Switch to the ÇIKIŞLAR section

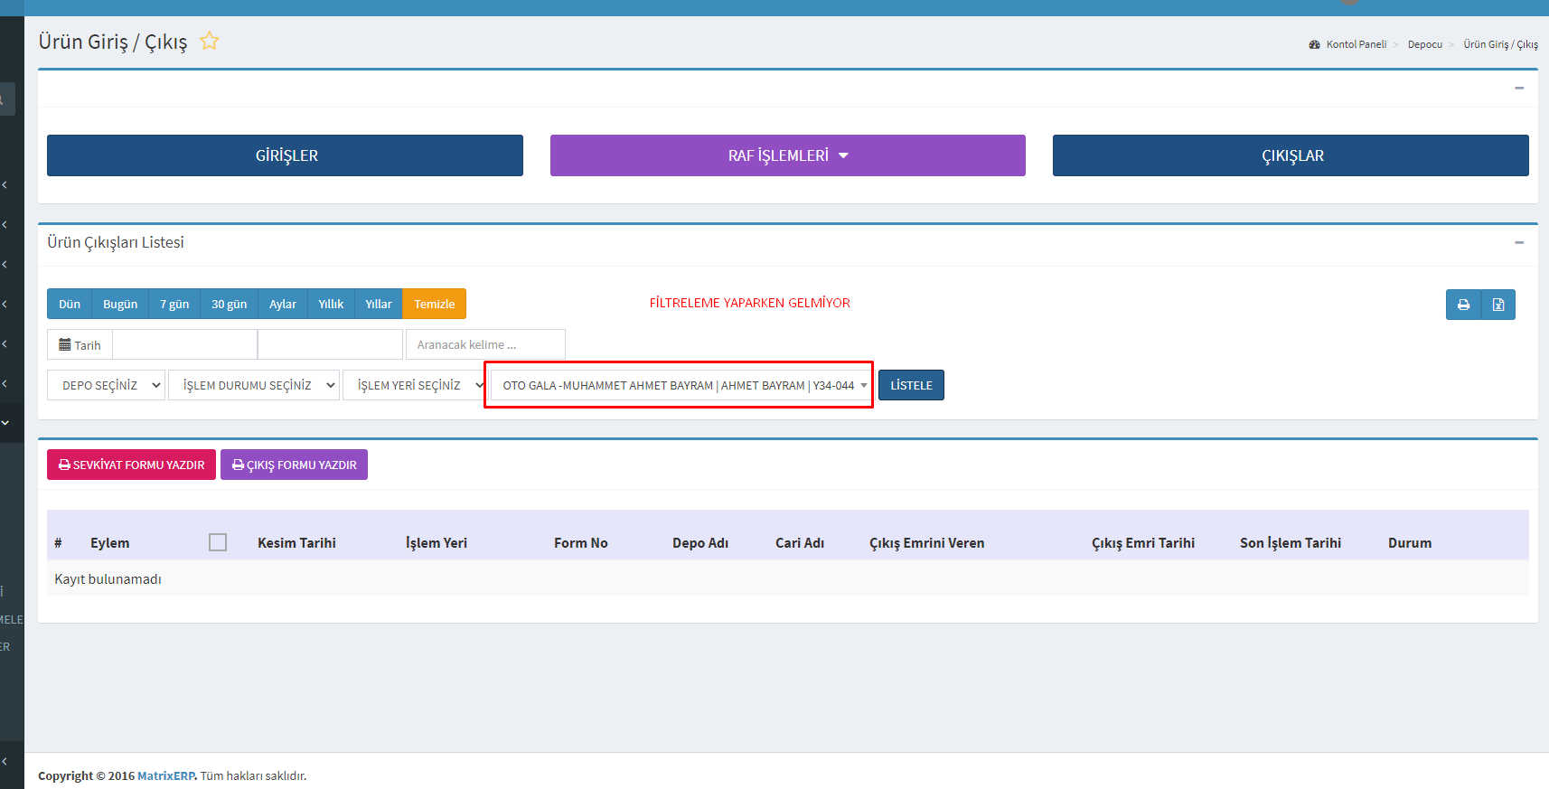tap(1291, 155)
